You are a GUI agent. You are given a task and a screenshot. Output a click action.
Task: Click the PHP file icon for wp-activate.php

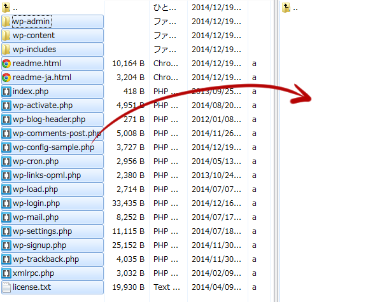(x=6, y=106)
